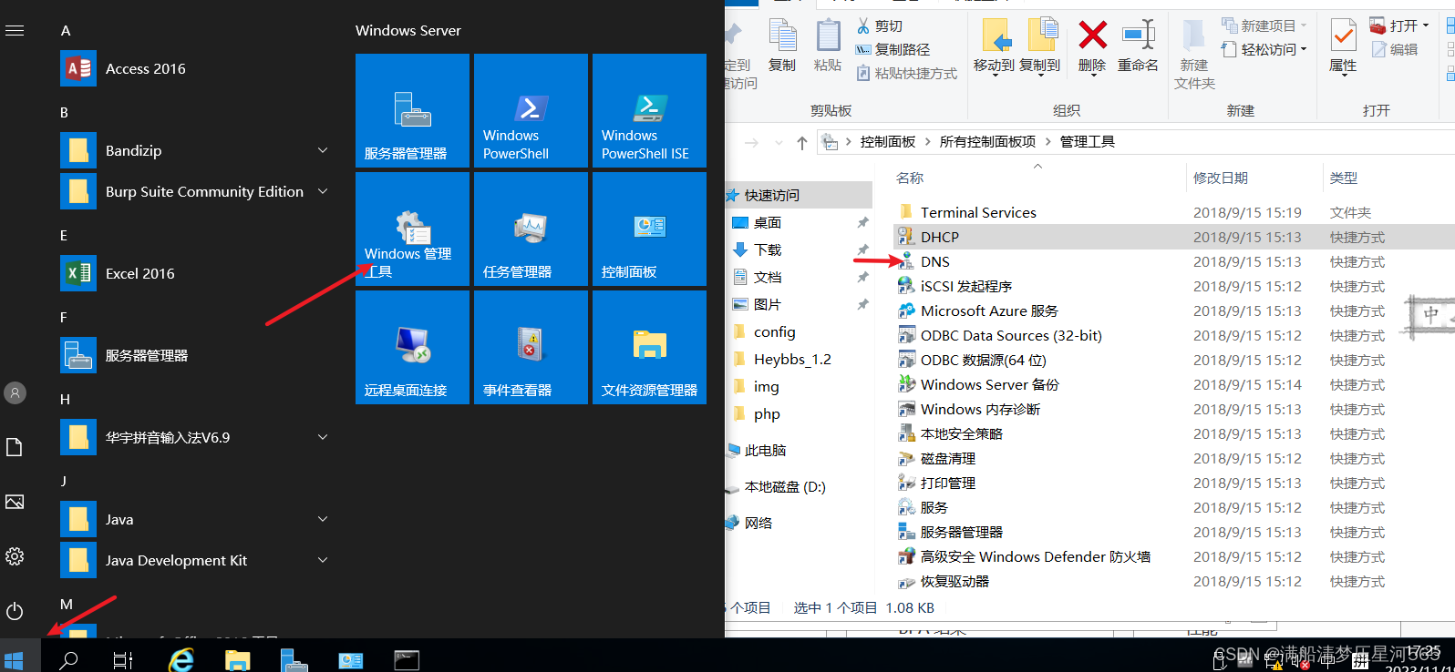Open the Event Viewer tile (事件查看器)
Screen dimensions: 1455x672
(531, 347)
